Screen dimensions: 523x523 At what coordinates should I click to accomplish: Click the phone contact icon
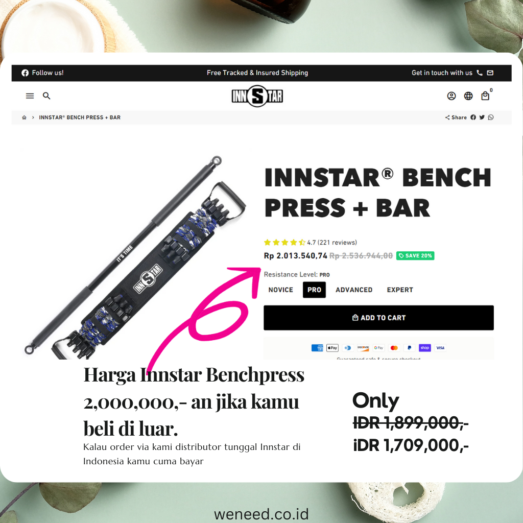coord(480,73)
